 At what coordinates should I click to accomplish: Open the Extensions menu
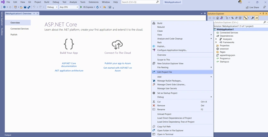coord(94,2)
